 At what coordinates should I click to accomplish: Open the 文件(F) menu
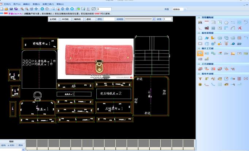click(x=7, y=4)
